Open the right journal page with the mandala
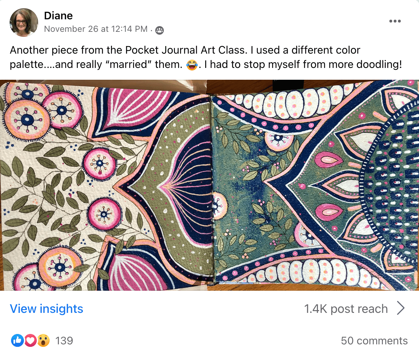 (x=314, y=186)
